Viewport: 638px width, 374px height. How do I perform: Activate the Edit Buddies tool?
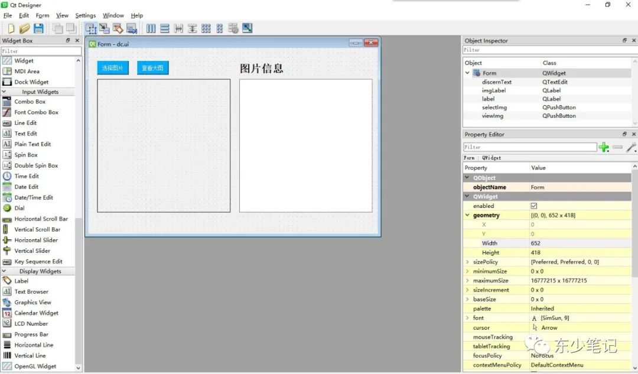point(118,28)
